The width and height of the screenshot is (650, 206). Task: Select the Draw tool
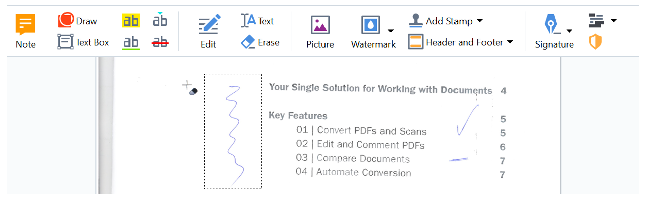78,21
